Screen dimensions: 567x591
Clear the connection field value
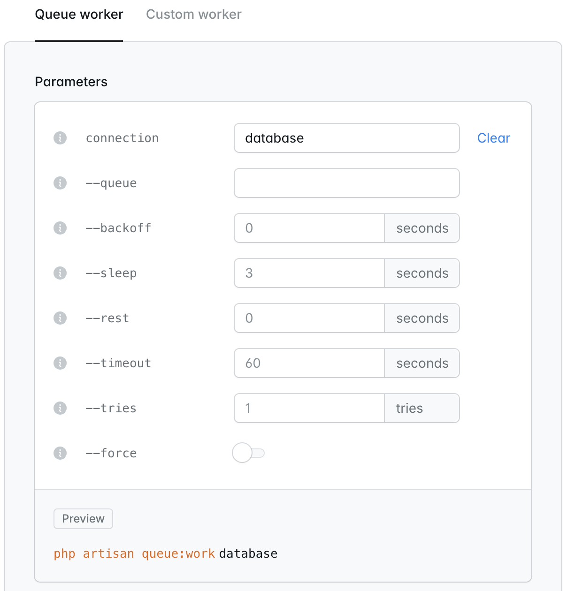tap(493, 138)
